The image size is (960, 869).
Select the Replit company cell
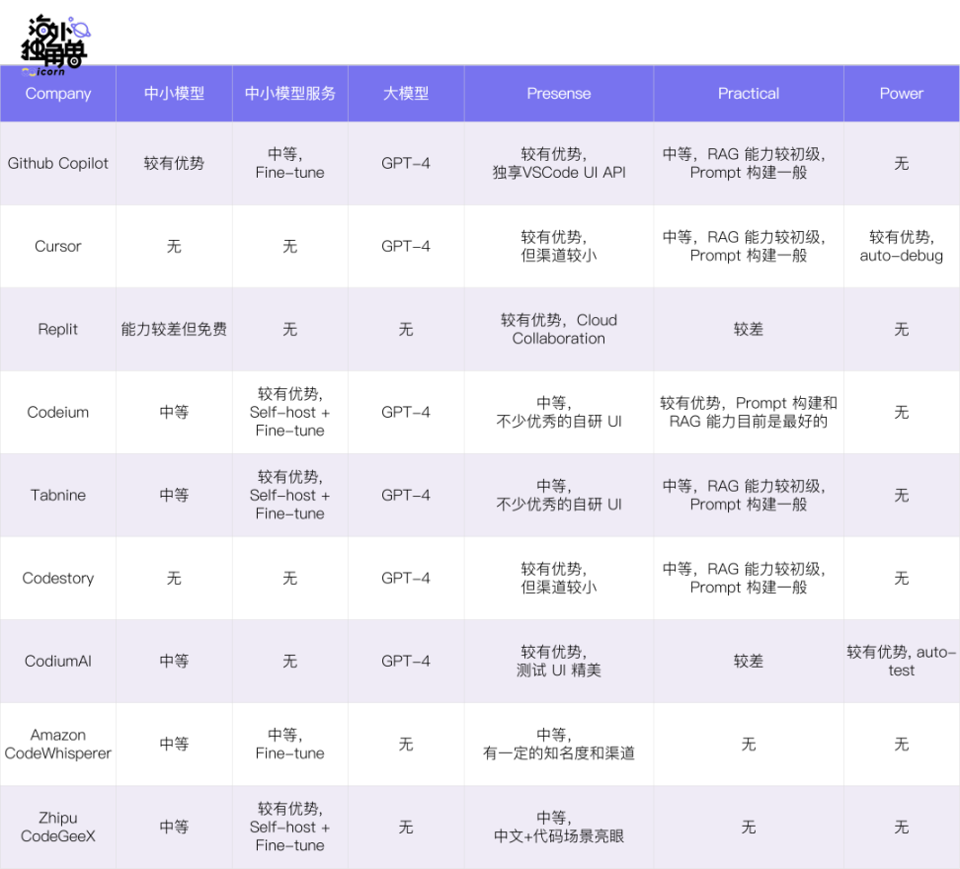tap(58, 330)
